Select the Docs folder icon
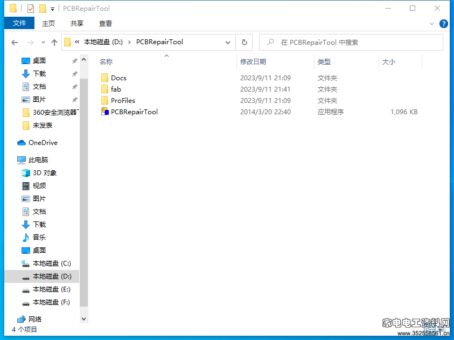 [x=104, y=78]
